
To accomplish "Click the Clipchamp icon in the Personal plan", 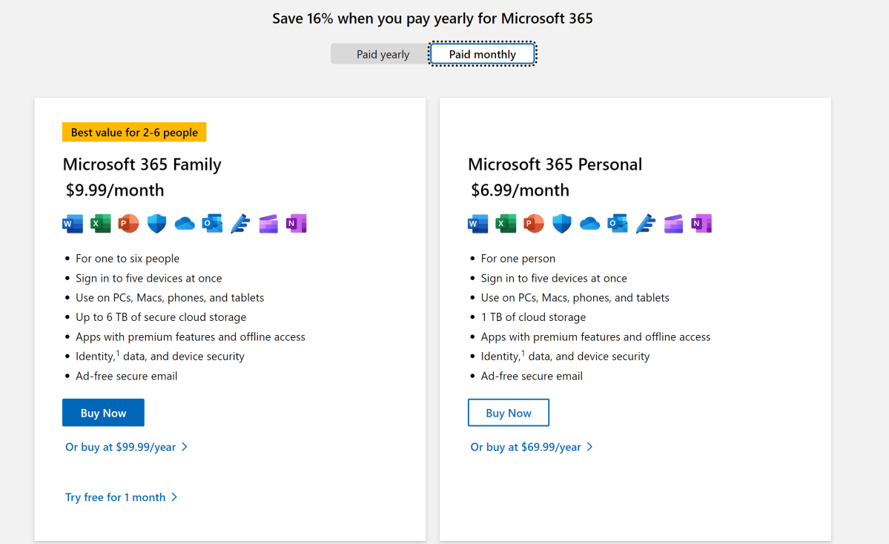I will [x=673, y=223].
